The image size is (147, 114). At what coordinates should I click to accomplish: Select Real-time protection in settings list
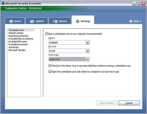pyautogui.click(x=19, y=36)
